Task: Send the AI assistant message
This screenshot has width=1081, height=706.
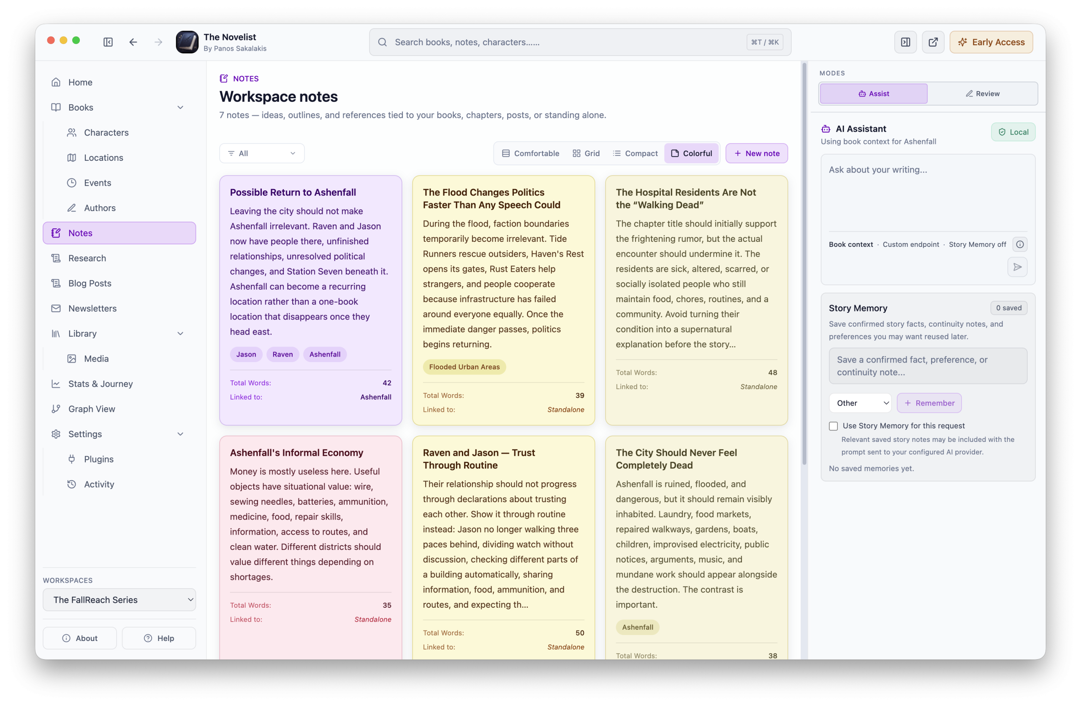Action: (1017, 267)
